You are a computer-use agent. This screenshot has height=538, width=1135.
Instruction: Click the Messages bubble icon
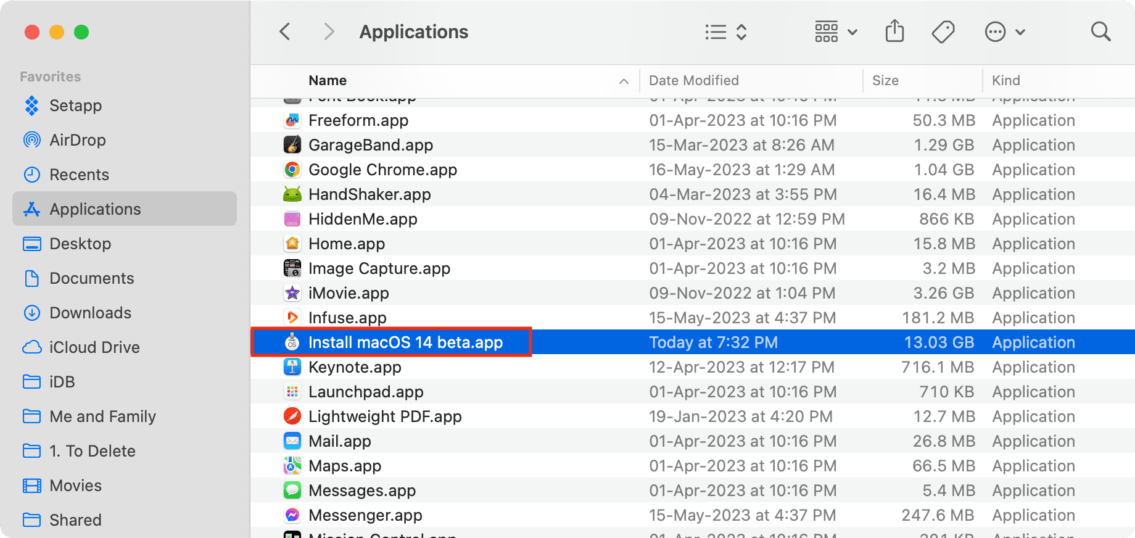click(x=292, y=490)
